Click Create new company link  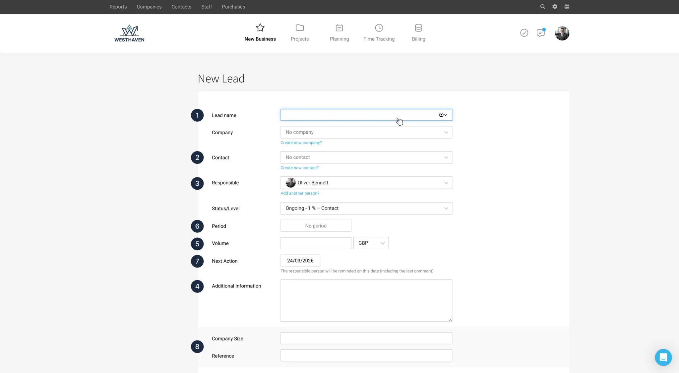[x=301, y=143]
